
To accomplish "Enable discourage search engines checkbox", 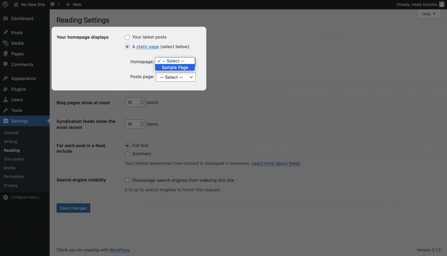I will pos(127,180).
